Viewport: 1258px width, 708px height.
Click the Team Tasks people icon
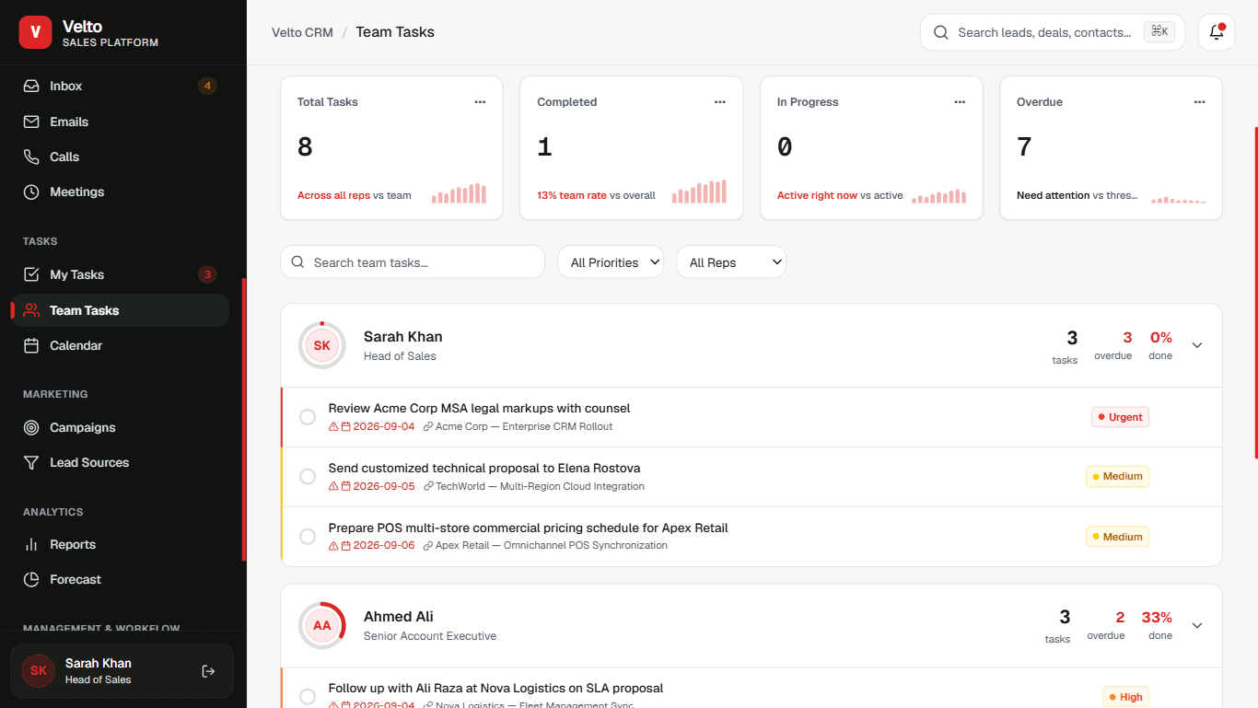(x=31, y=310)
